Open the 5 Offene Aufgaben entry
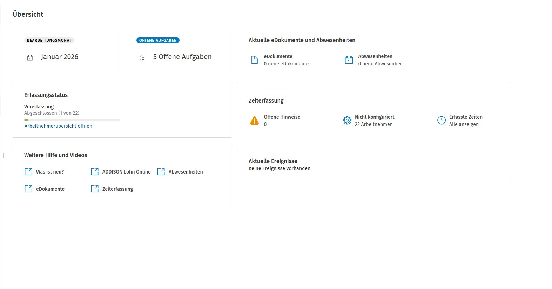 pos(182,57)
